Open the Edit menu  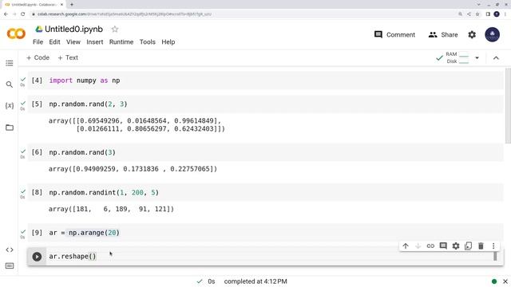coord(54,42)
